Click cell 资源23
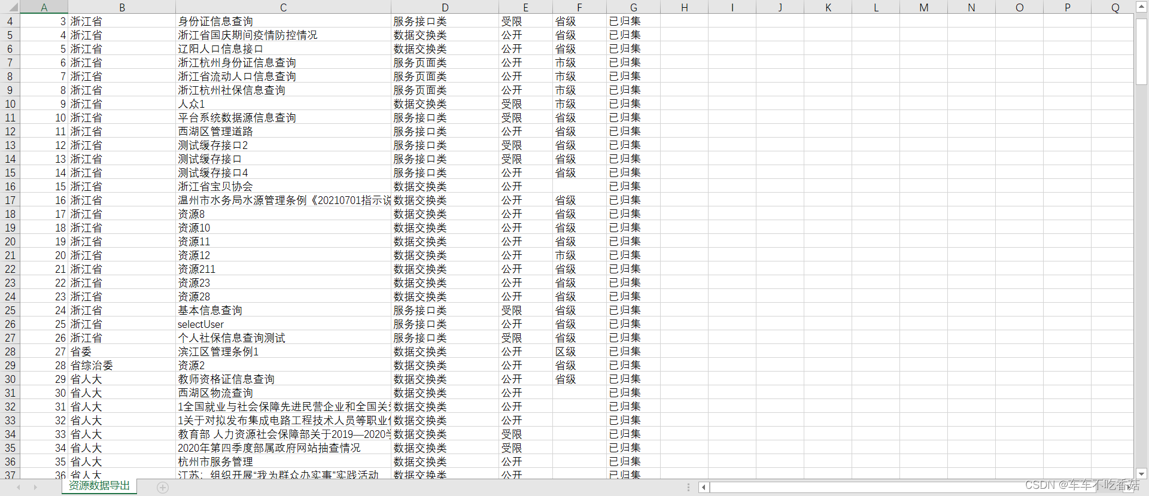The width and height of the screenshot is (1149, 496). (x=284, y=282)
